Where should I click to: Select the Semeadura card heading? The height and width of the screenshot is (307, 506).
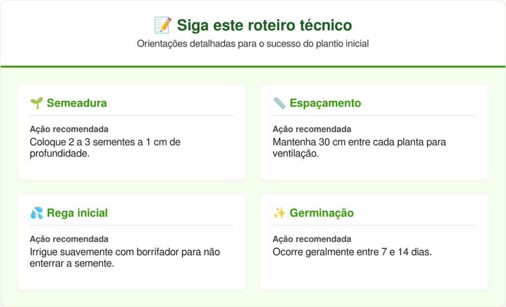click(x=77, y=103)
